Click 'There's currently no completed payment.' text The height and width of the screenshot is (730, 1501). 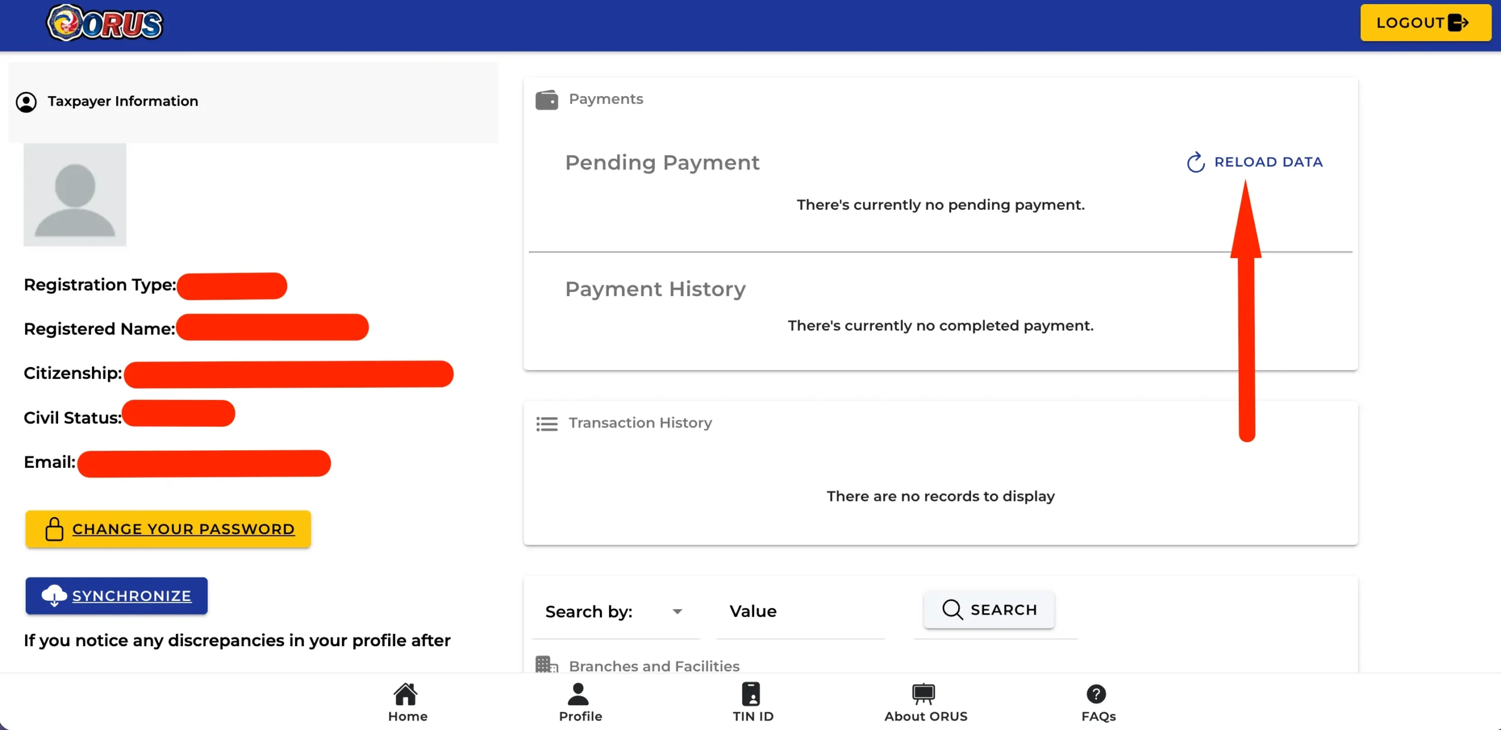tap(940, 325)
